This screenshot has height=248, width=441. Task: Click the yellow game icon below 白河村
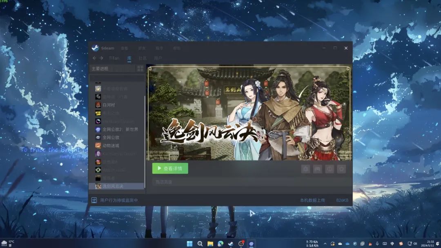(x=98, y=113)
